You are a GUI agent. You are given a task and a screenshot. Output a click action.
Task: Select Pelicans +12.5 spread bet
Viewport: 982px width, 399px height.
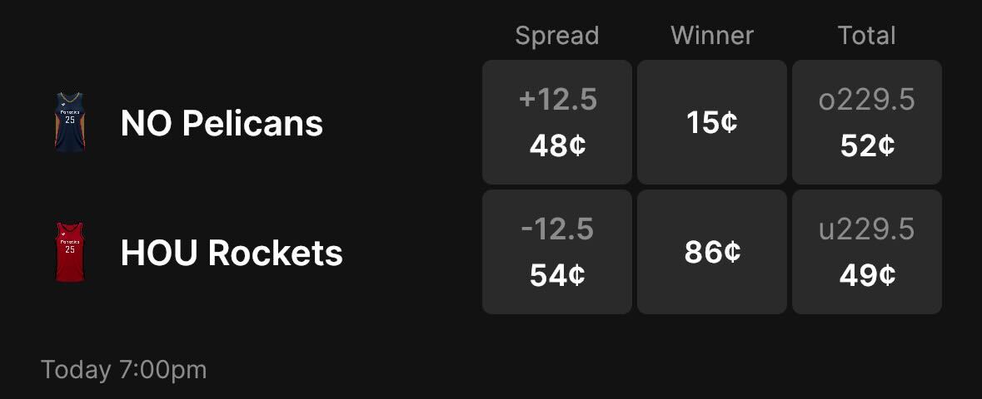[557, 122]
